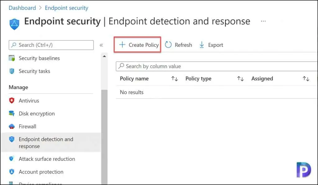The width and height of the screenshot is (318, 185).
Task: Sort by Assigned column header
Action: 262,78
